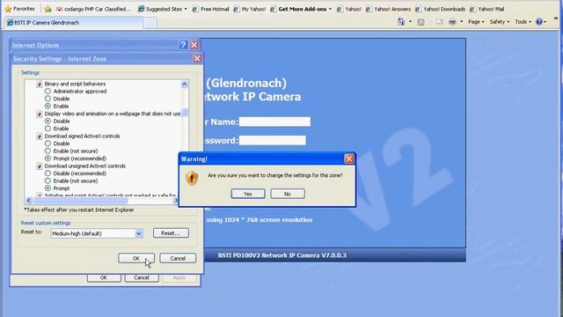
Task: Click the Display video and animation setting icon
Action: (39, 114)
